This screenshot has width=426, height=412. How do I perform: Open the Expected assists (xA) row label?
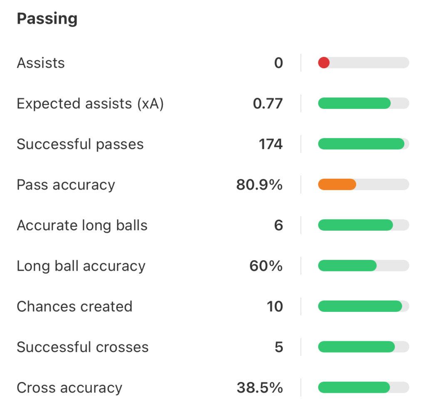click(x=90, y=104)
